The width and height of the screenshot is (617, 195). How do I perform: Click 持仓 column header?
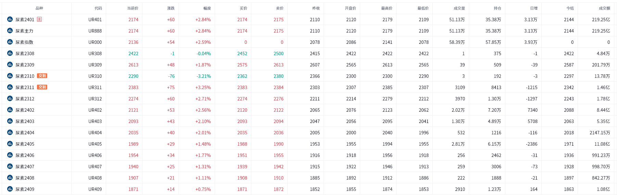498,8
